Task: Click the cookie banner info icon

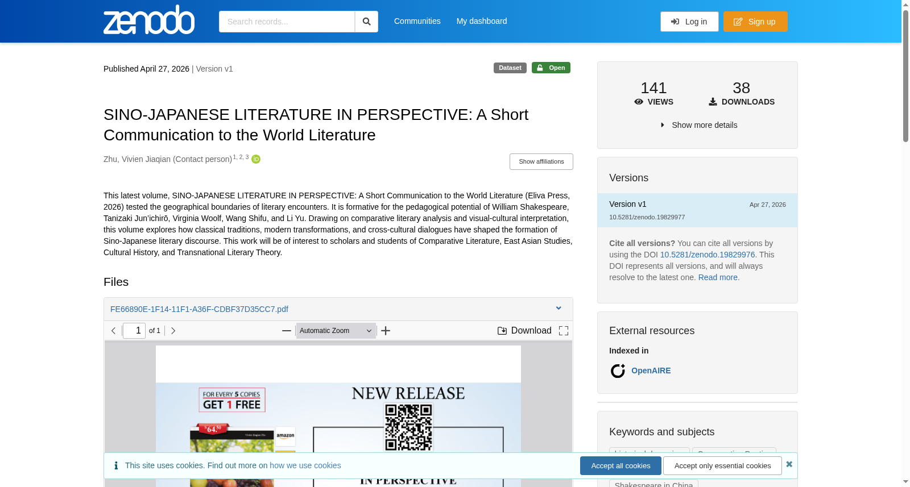Action: point(116,465)
